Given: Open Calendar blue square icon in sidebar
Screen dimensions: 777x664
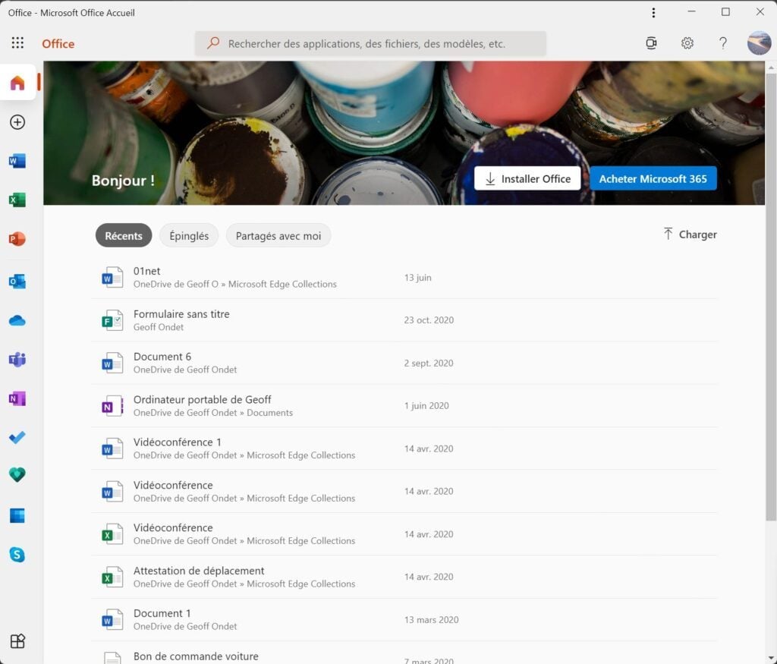Looking at the screenshot, I should tap(17, 515).
